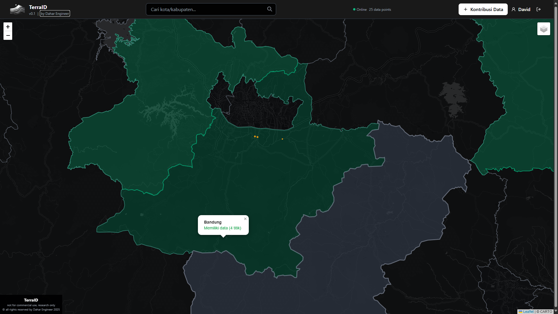Viewport: 558px width, 314px height.
Task: Click the search magnifier icon
Action: 269,9
